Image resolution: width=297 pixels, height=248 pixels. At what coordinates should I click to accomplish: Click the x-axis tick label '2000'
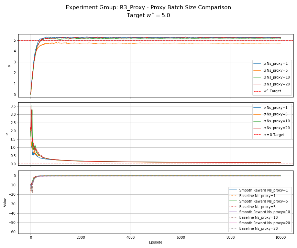point(81,237)
